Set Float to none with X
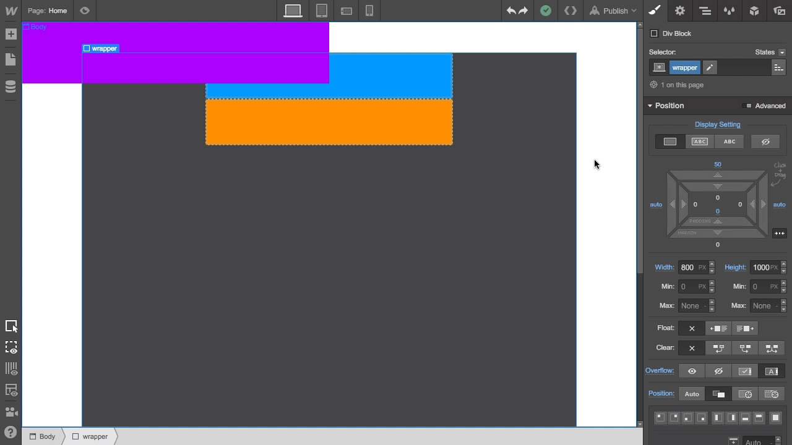 point(692,328)
